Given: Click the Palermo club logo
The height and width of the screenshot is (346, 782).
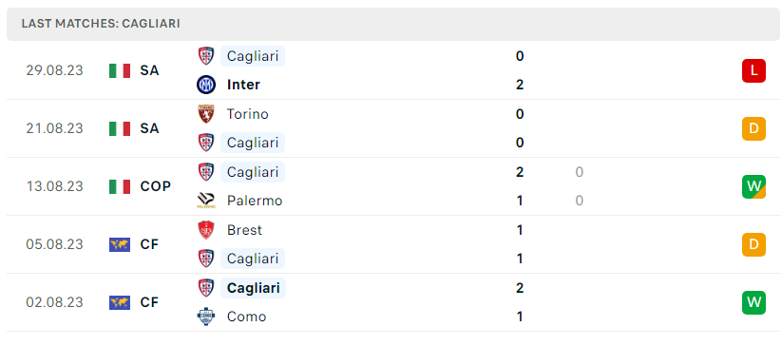Looking at the screenshot, I should point(206,201).
